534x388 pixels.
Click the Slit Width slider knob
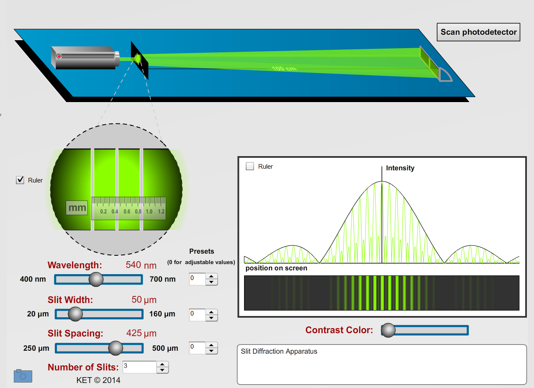point(75,314)
